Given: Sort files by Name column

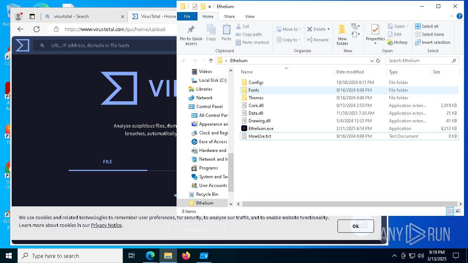Looking at the screenshot, I should [287, 72].
